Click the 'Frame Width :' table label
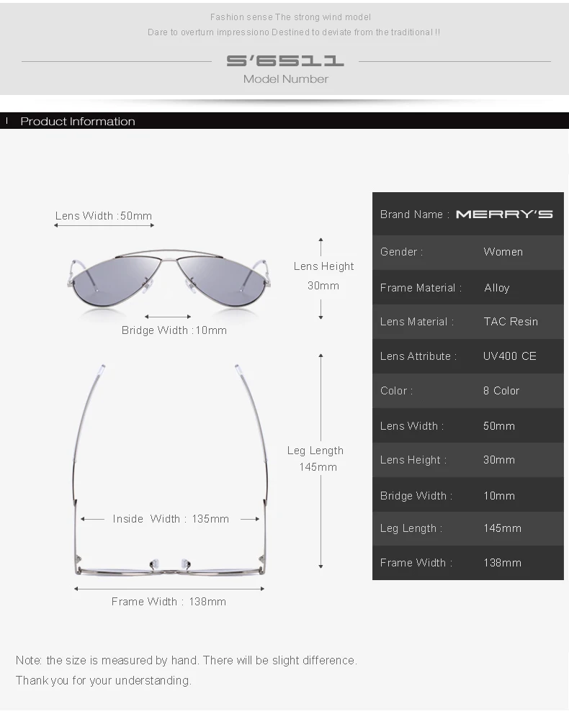 pos(416,563)
